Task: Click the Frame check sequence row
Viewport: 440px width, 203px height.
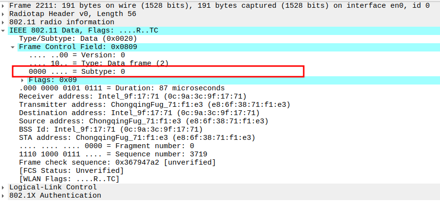Action: tap(117, 163)
